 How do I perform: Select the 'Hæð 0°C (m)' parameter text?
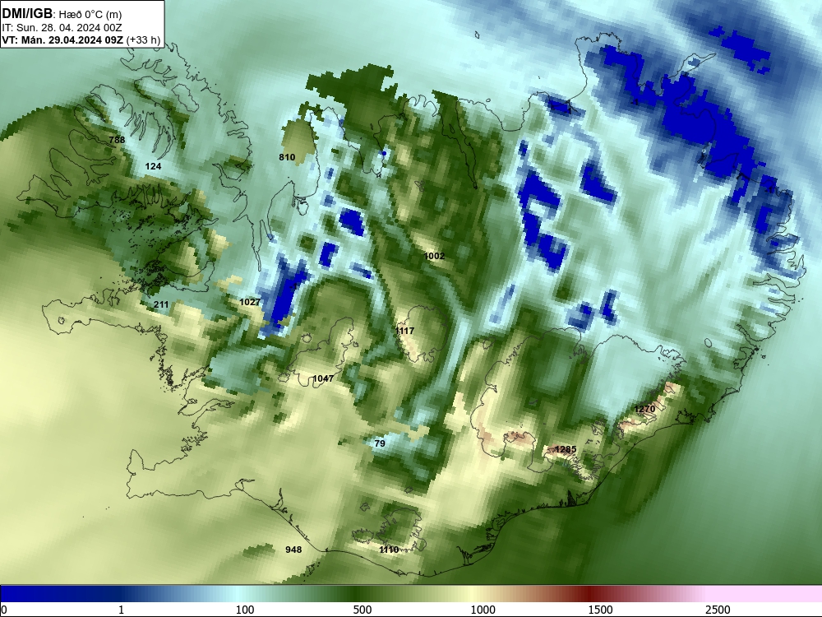90,15
